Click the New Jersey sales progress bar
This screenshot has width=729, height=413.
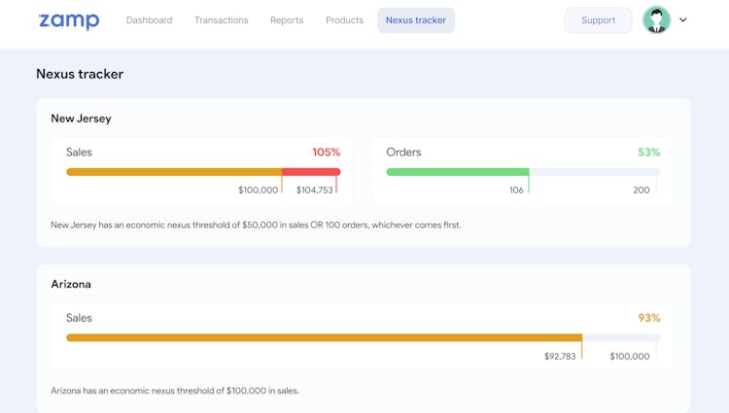click(175, 172)
